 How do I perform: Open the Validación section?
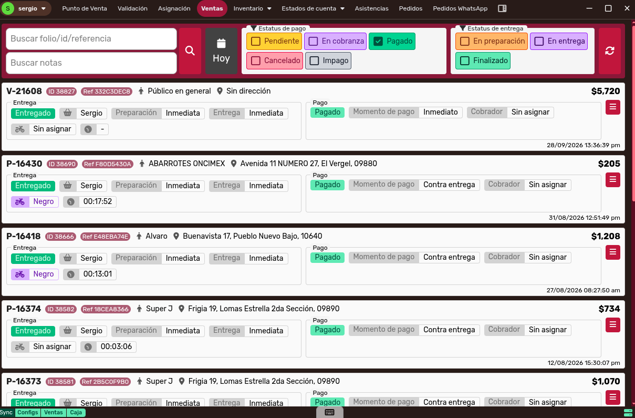[132, 8]
